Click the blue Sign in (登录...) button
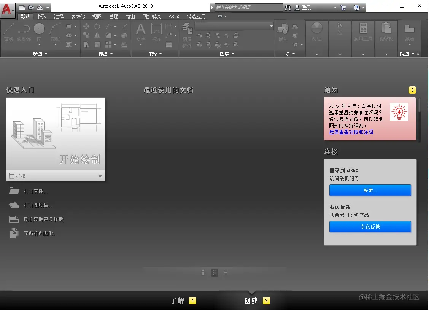 [370, 190]
